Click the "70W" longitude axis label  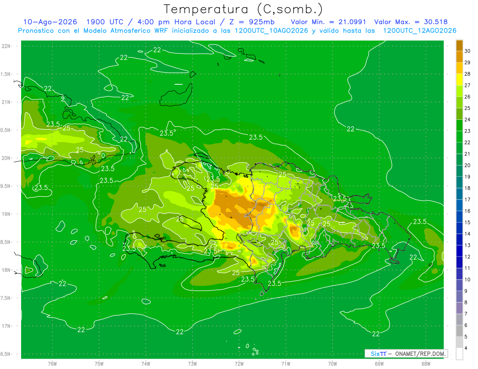point(332,363)
